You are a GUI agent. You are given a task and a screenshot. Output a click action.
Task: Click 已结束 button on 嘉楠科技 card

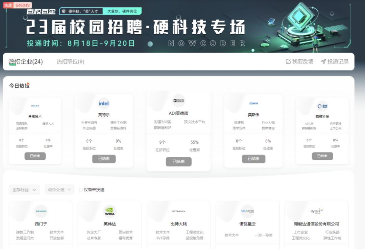(x=322, y=156)
